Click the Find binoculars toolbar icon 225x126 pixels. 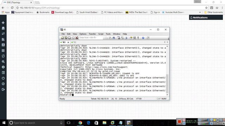coord(114,38)
